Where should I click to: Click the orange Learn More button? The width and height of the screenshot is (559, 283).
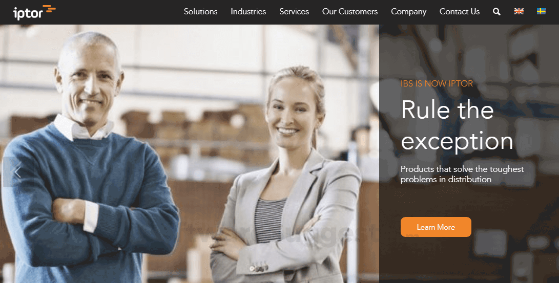[436, 227]
